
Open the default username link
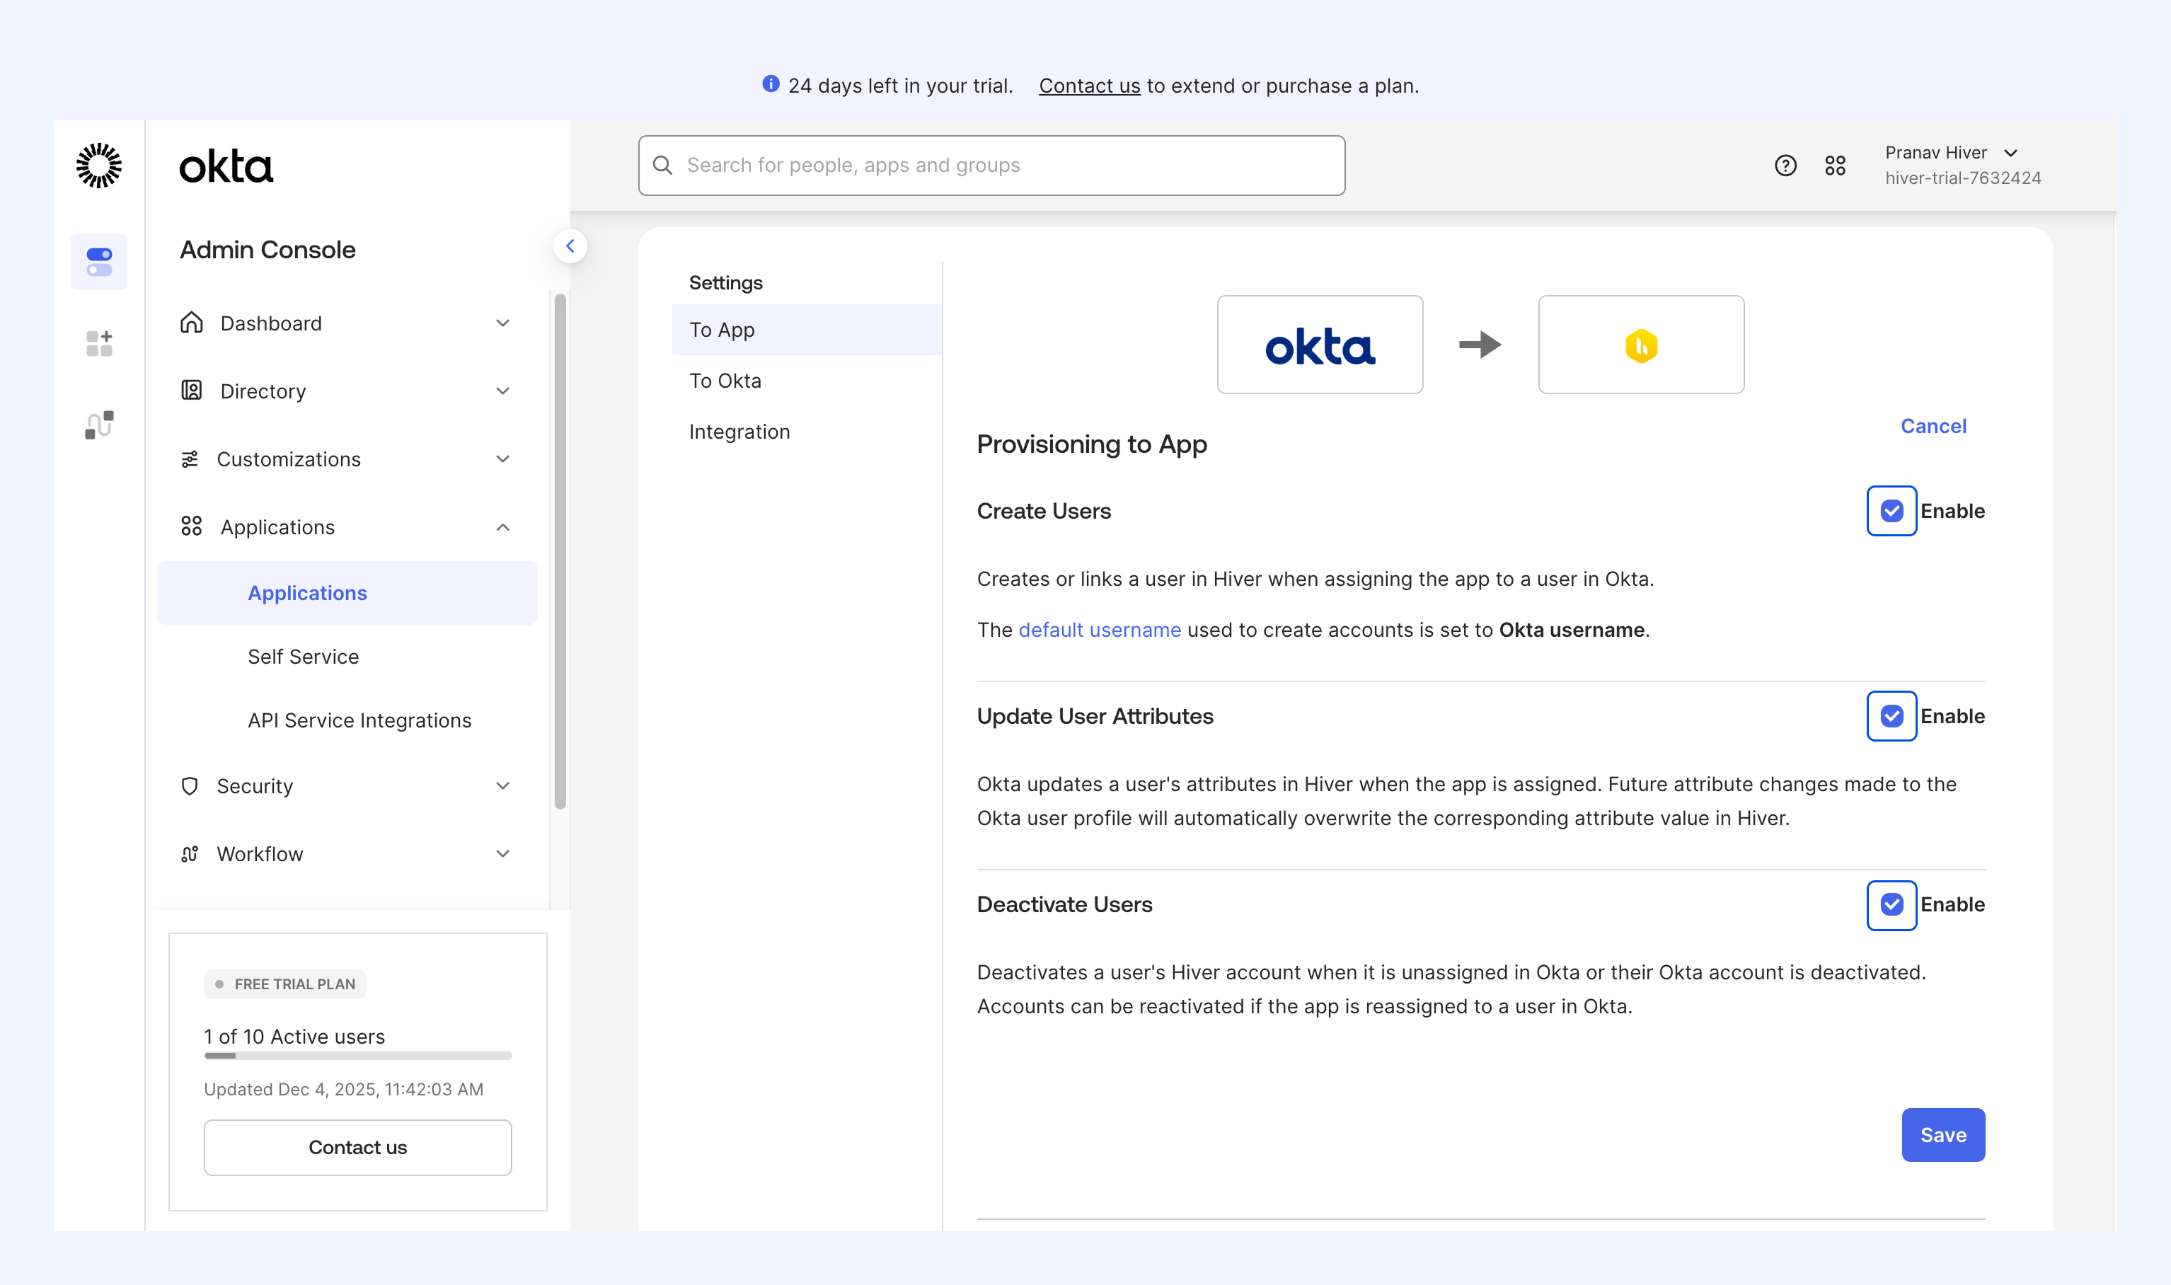(x=1099, y=630)
